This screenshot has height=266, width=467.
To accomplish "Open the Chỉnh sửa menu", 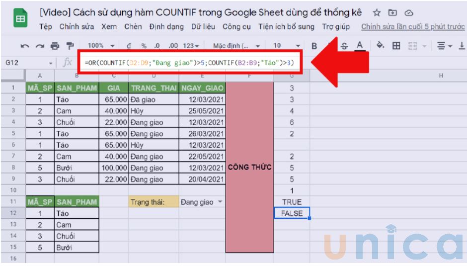I will click(77, 26).
